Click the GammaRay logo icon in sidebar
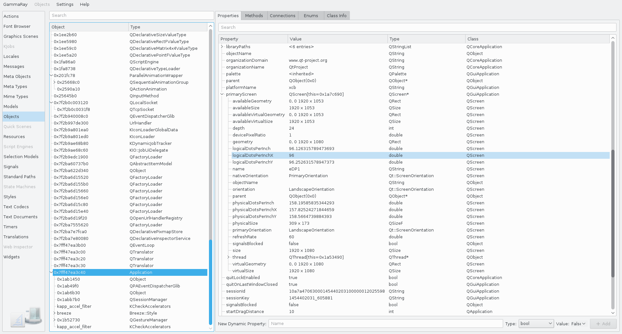 27,317
